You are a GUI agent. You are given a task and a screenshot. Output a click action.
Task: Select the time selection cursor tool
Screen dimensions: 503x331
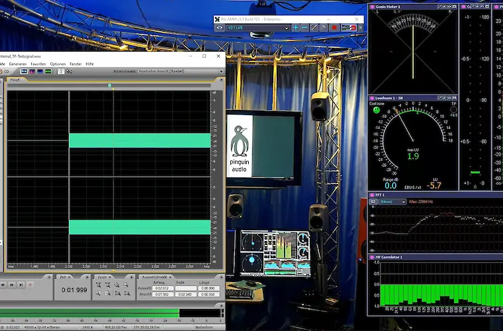pyautogui.click(x=61, y=71)
